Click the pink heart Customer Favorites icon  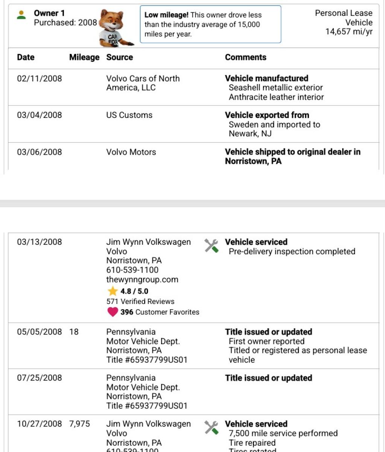113,312
